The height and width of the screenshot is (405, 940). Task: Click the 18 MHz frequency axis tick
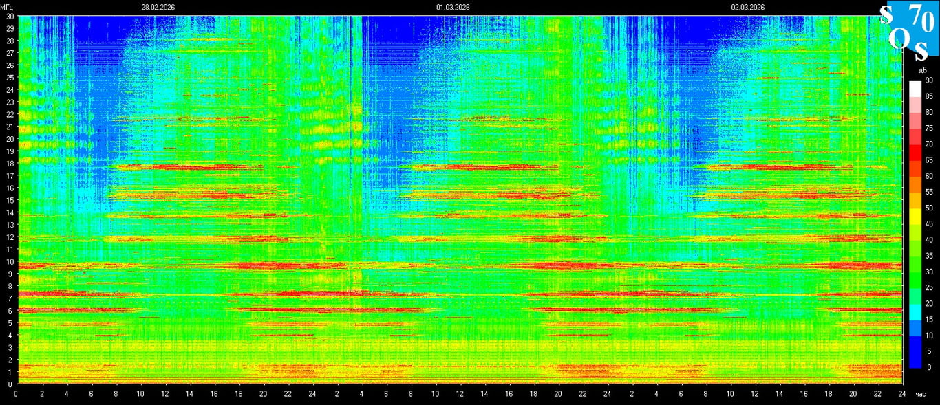point(10,163)
